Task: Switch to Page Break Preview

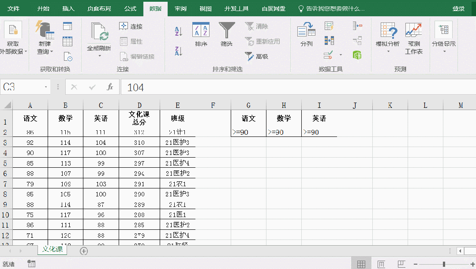Action: coord(401,264)
